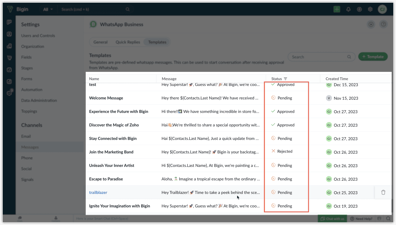The width and height of the screenshot is (396, 225).
Task: Open Unleash Your Inner Artist template
Action: [112, 165]
